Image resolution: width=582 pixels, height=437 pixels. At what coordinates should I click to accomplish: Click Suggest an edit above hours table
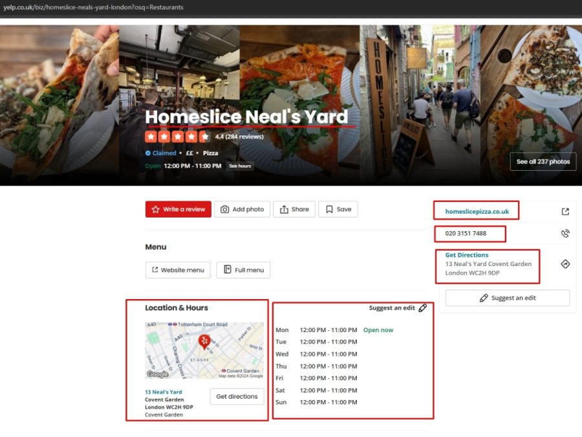(392, 308)
